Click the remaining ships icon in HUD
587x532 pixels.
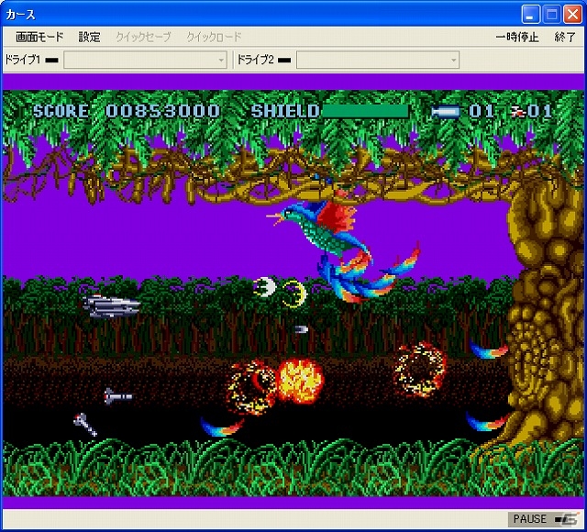[x=519, y=111]
